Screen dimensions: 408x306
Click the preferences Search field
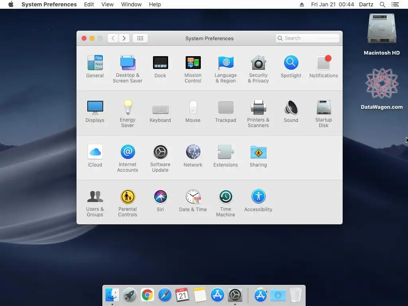click(x=308, y=38)
